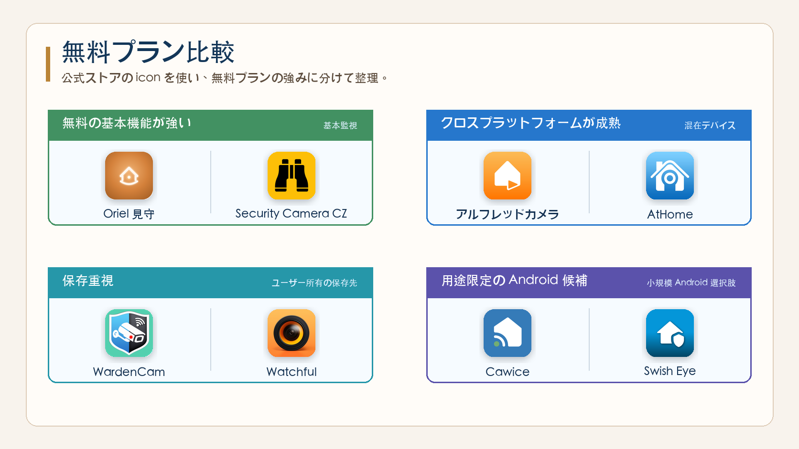799x449 pixels.
Task: Select the WardenCam label text
Action: [x=129, y=372]
